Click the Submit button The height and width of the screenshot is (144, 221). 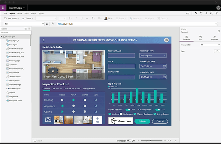click(142, 121)
